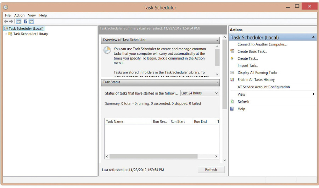Minimize the Task Scheduler window
Viewport: 319px width, 188px height.
point(288,7)
